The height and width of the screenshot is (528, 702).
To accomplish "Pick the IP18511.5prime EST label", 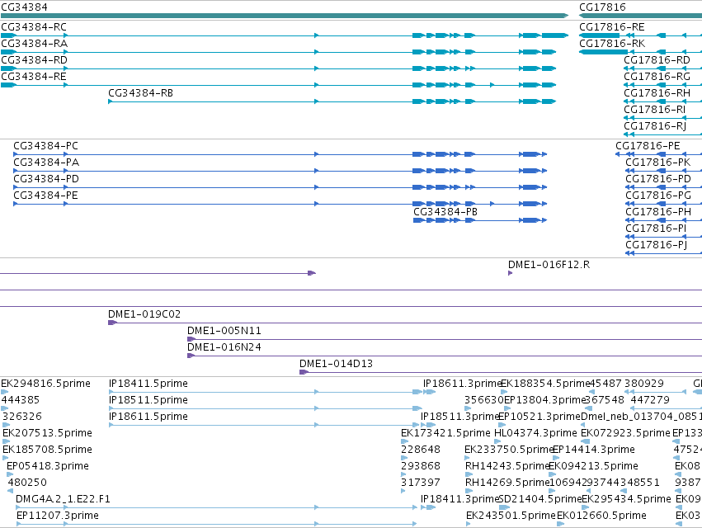I will (x=148, y=400).
